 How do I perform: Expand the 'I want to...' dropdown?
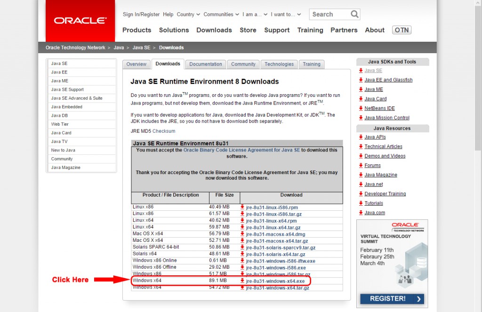point(286,15)
